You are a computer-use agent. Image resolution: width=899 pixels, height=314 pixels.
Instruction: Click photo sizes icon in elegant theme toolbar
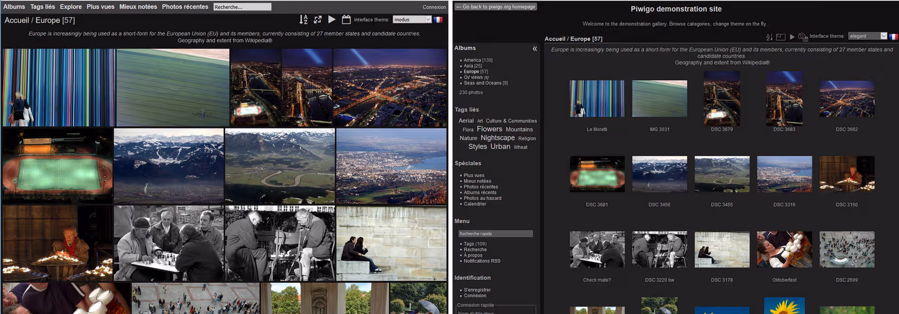click(x=780, y=37)
